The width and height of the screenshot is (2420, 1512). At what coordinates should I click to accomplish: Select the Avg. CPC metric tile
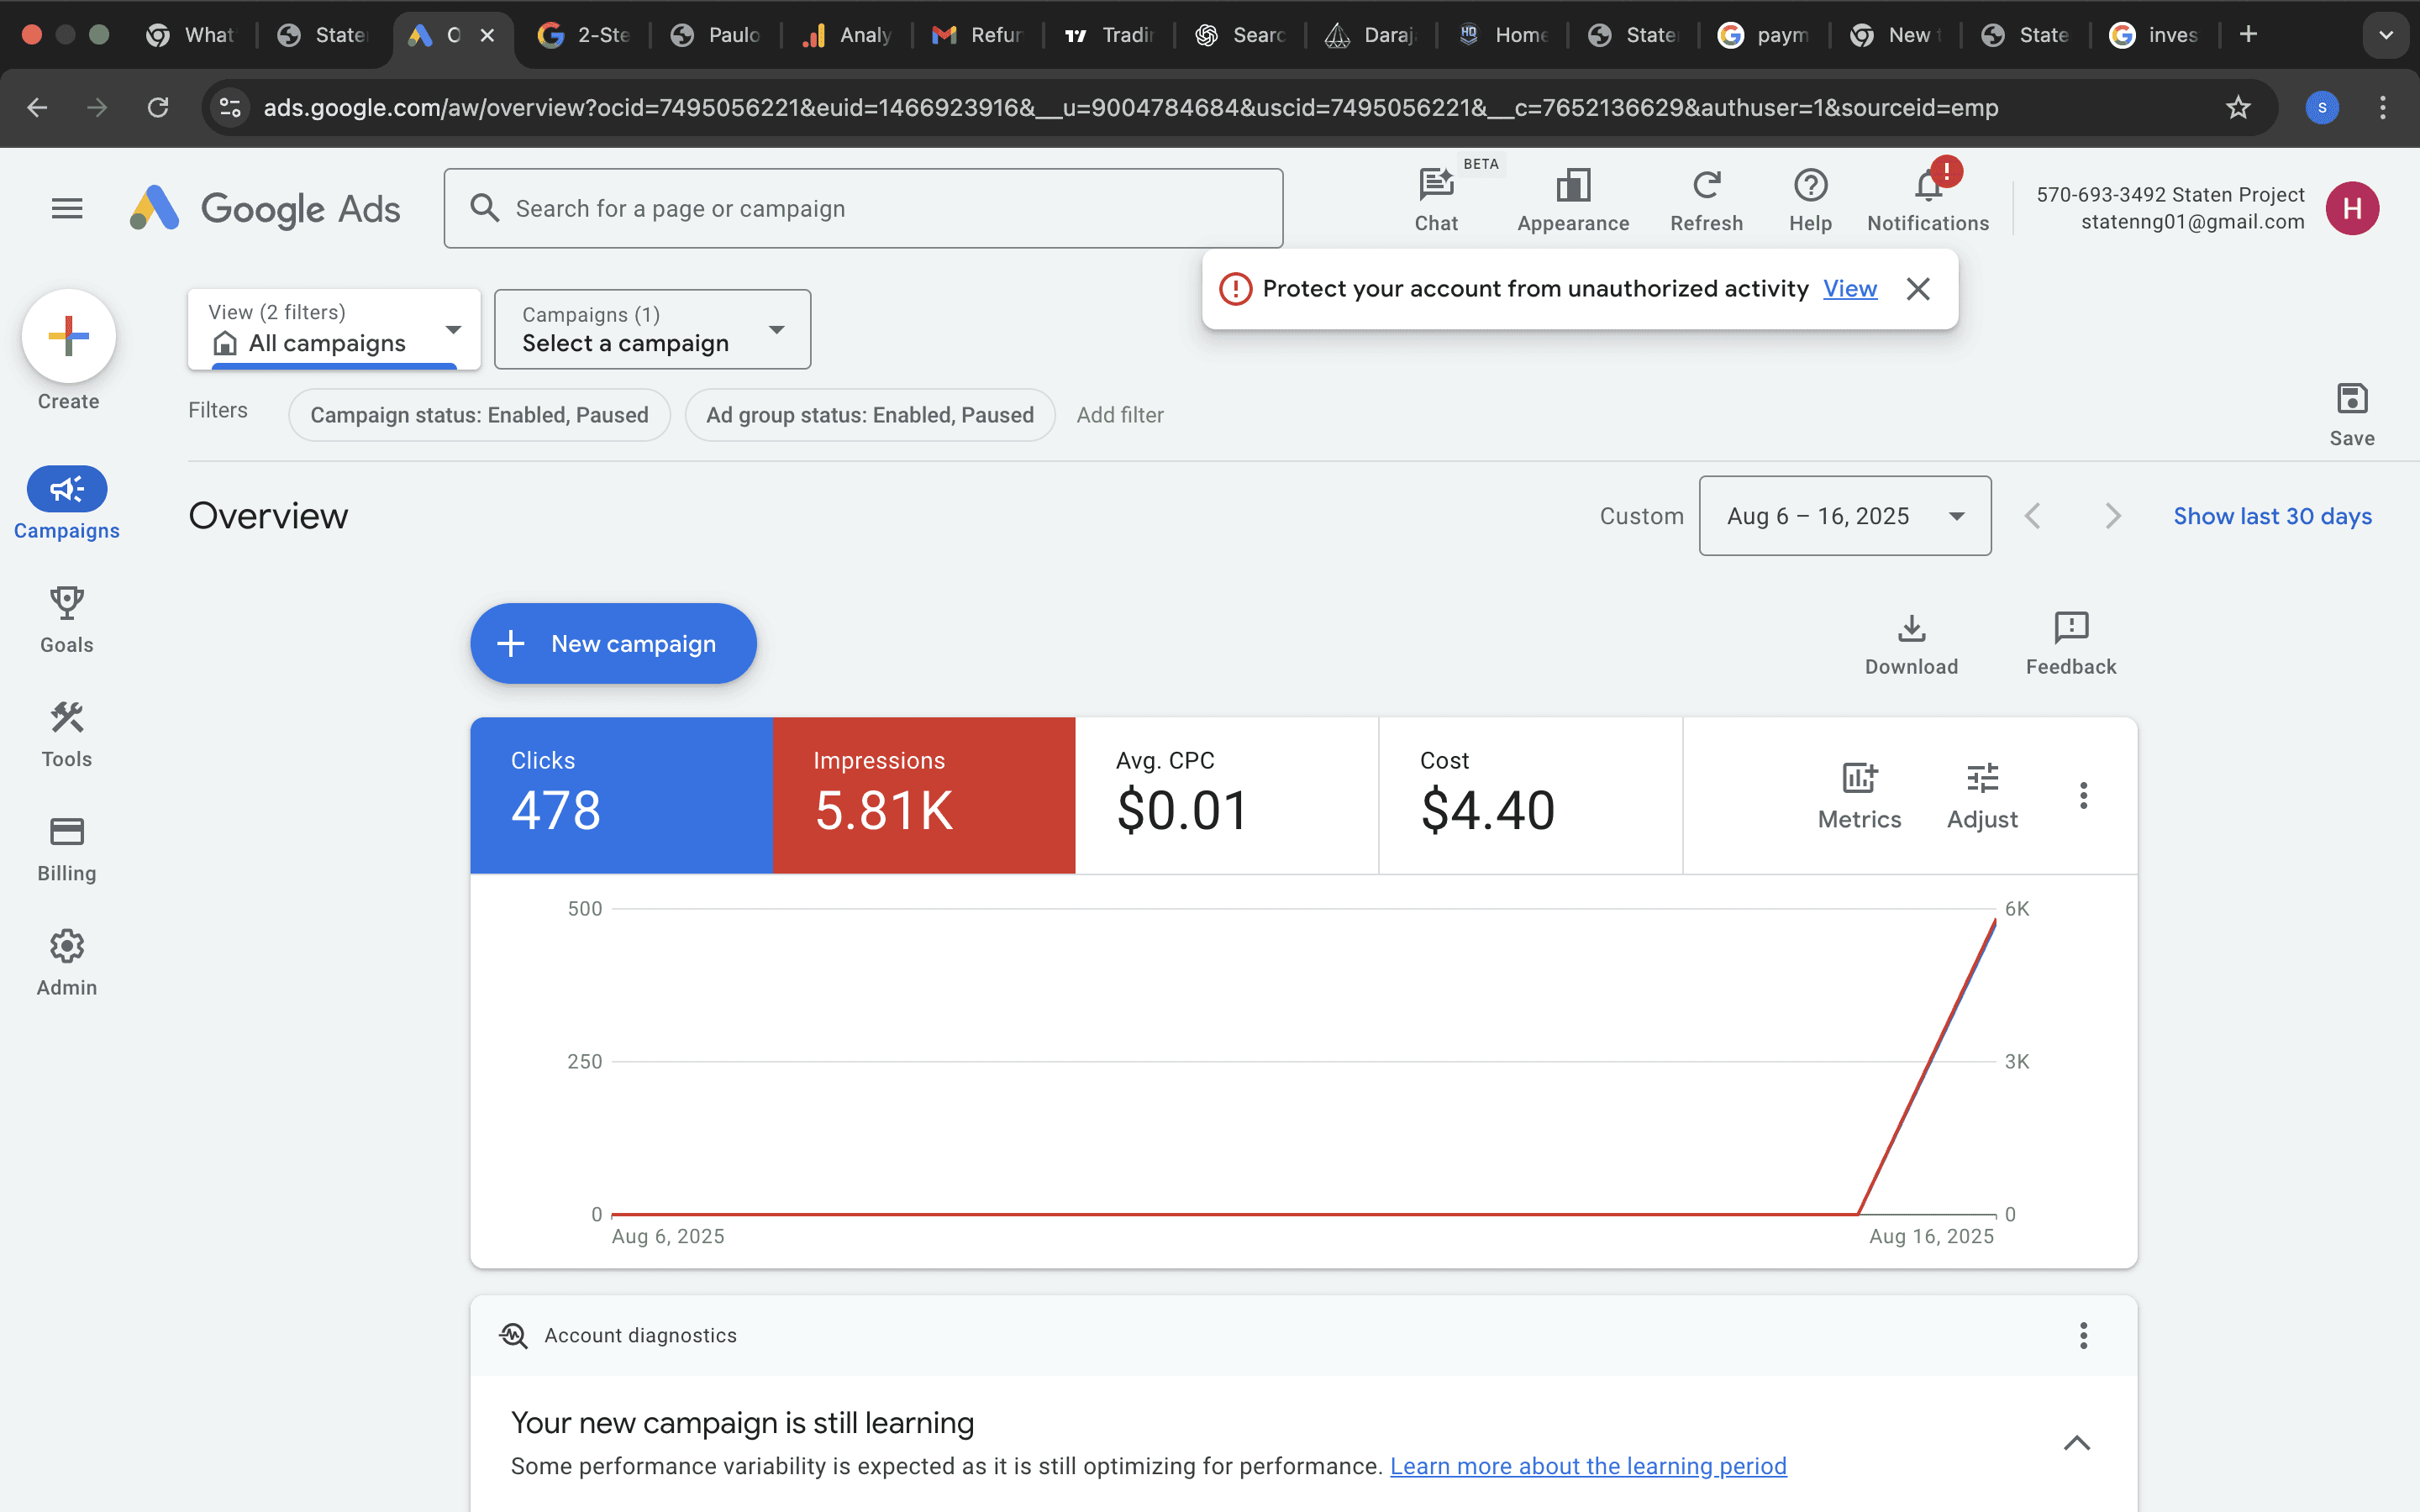pyautogui.click(x=1226, y=794)
